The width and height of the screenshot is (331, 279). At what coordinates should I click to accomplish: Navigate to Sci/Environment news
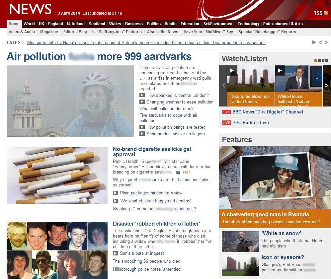[218, 24]
